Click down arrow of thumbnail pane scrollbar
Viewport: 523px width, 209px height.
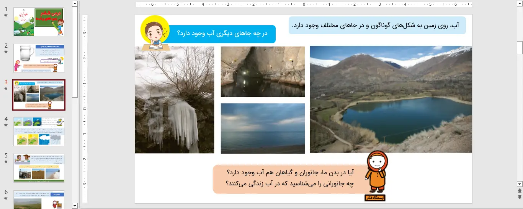click(75, 206)
